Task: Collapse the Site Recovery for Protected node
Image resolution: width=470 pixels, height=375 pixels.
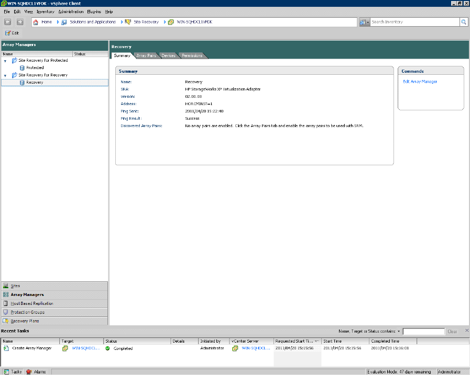Action: pyautogui.click(x=5, y=61)
